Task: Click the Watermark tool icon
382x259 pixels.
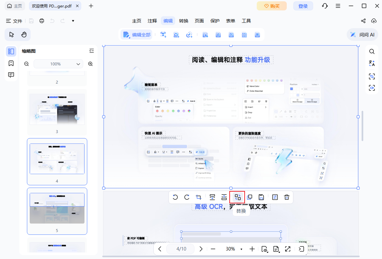Action: click(x=218, y=35)
